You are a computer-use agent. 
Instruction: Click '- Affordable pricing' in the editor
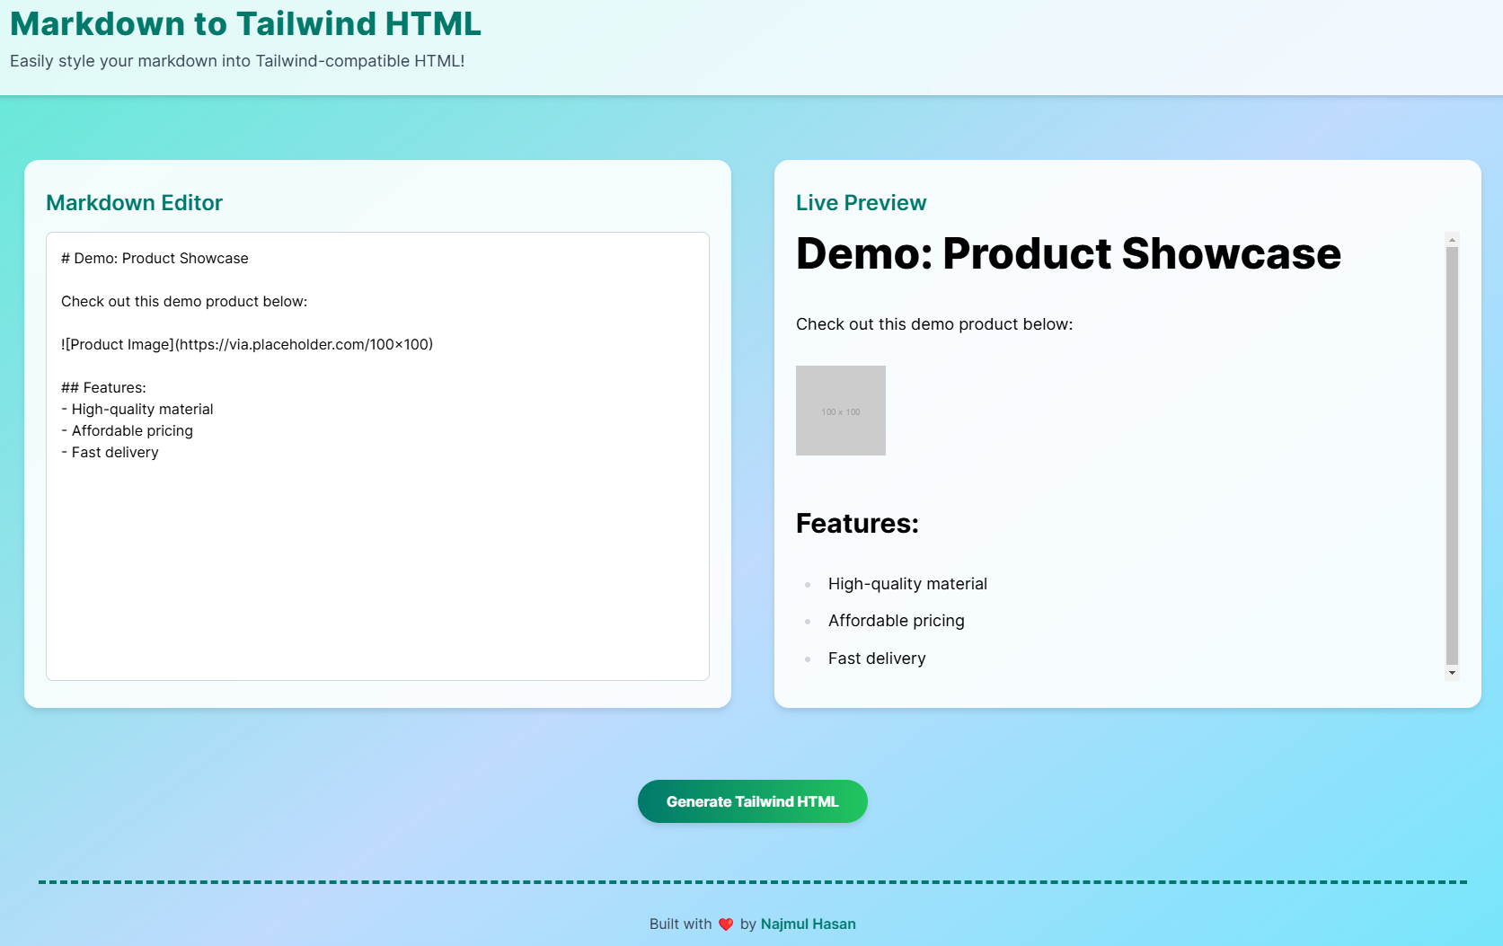127,430
